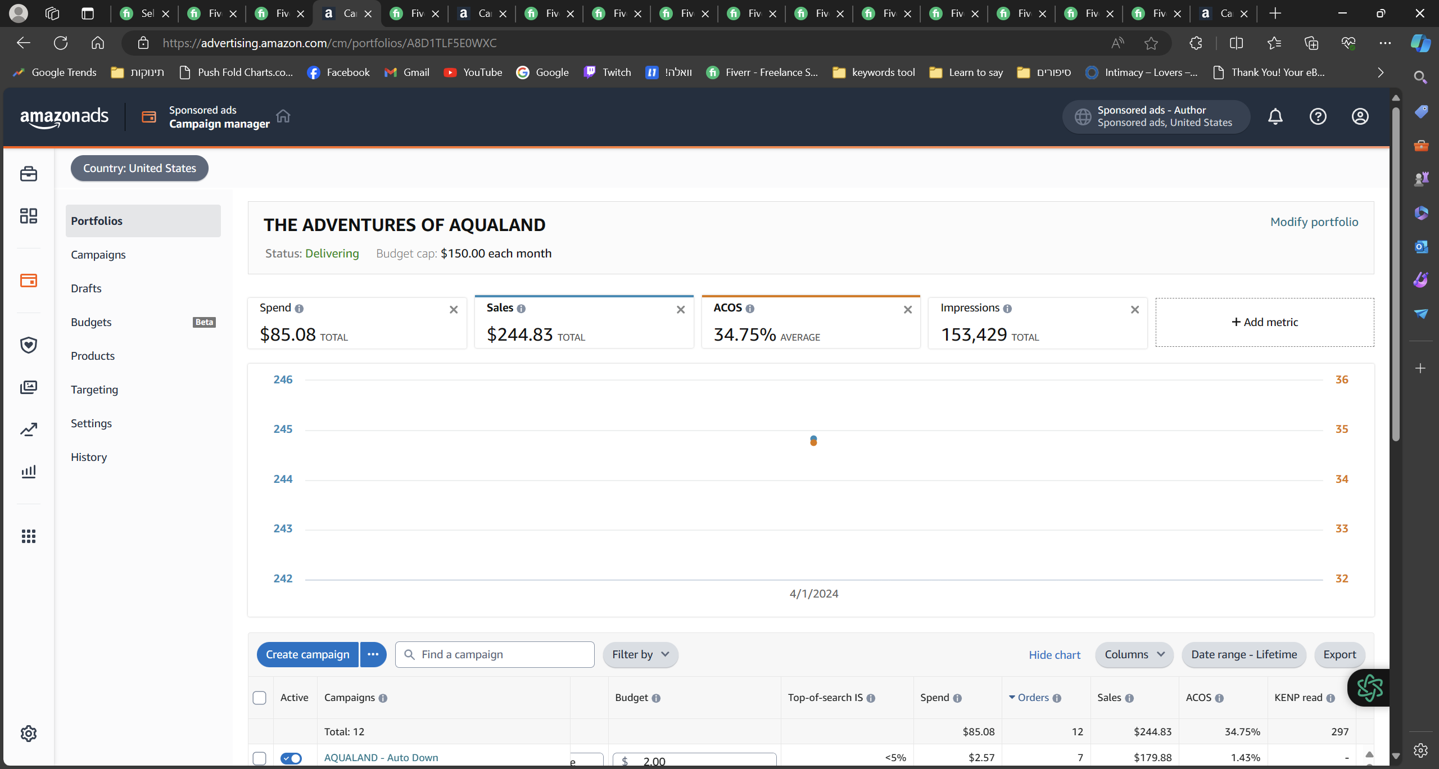Refresh the page with the reload icon

click(61, 43)
